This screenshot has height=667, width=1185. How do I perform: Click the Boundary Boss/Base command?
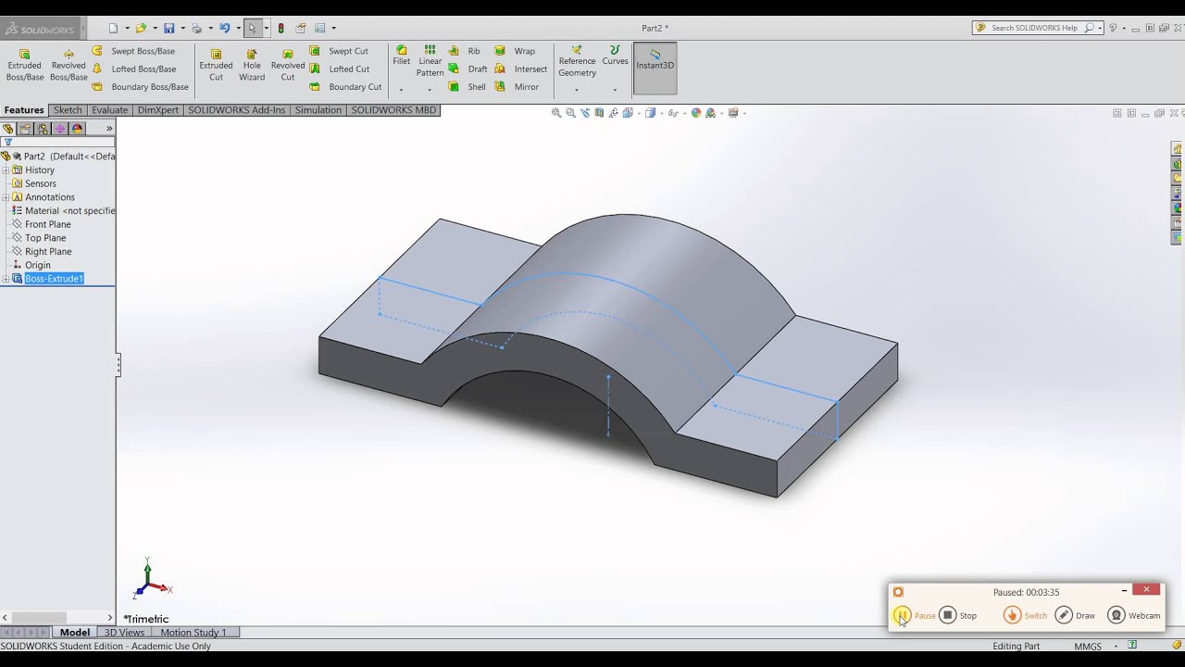point(140,86)
